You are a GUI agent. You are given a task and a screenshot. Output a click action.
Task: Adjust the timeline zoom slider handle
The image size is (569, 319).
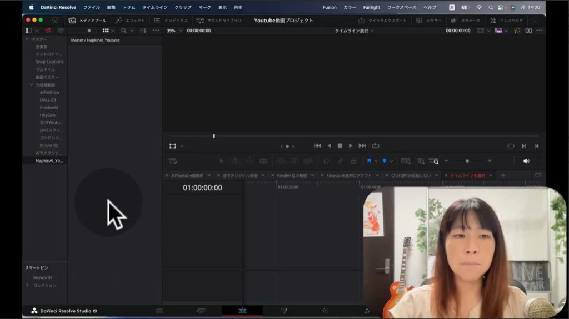(x=467, y=161)
